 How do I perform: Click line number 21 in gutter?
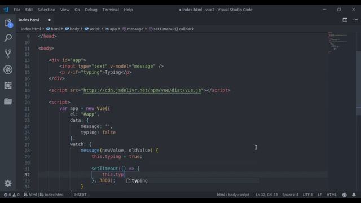tap(27, 108)
